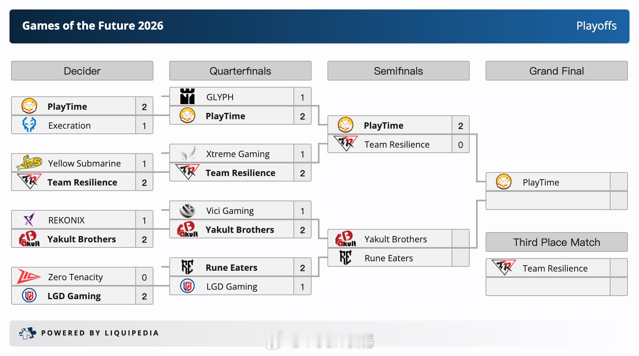The height and width of the screenshot is (356, 639).
Task: Click PlayTime logo in Grand Final
Action: click(504, 182)
